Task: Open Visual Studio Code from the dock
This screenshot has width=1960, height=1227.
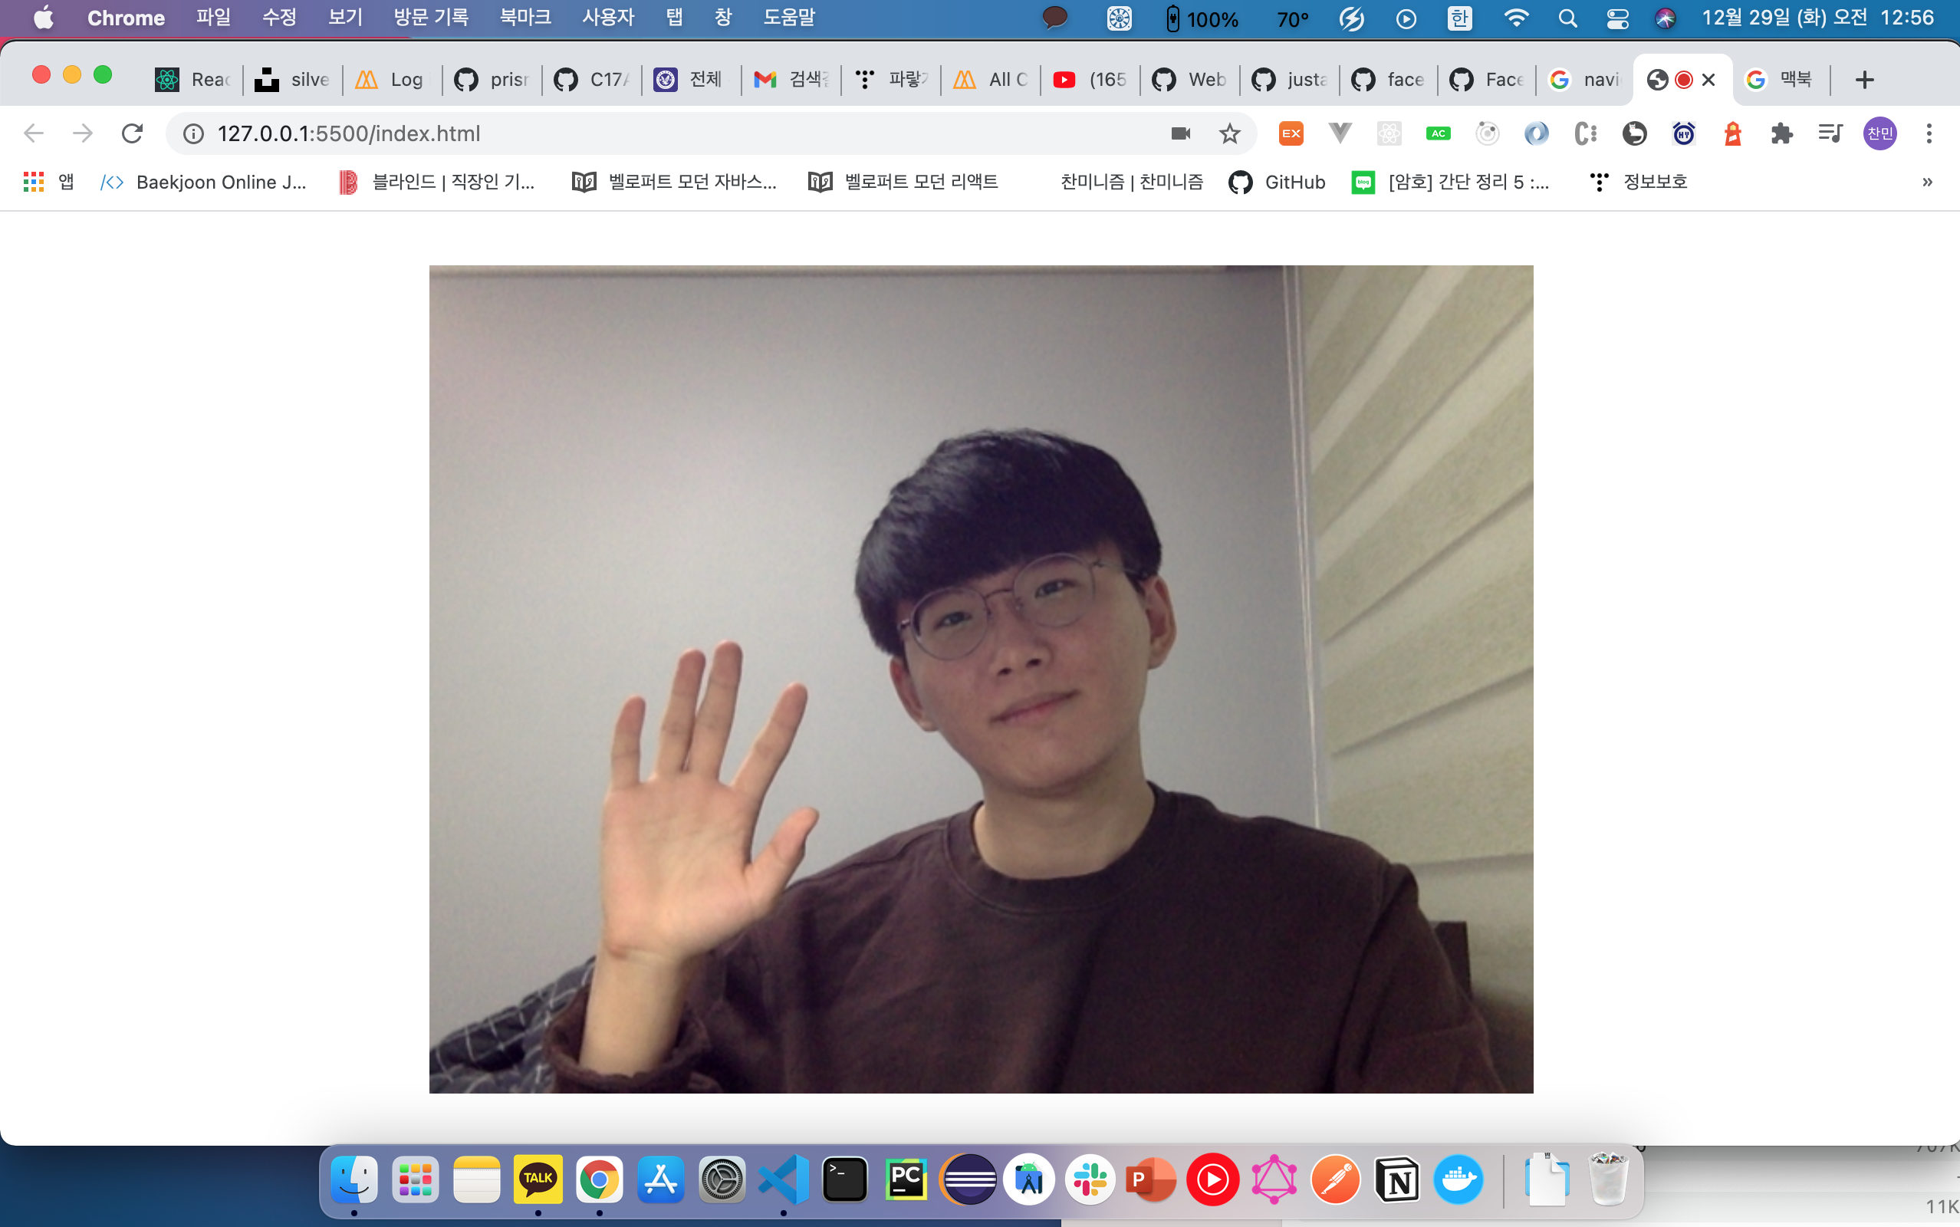Action: pyautogui.click(x=784, y=1179)
